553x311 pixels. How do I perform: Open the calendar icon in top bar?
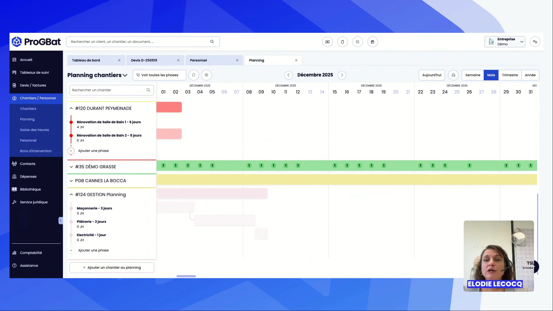(372, 42)
